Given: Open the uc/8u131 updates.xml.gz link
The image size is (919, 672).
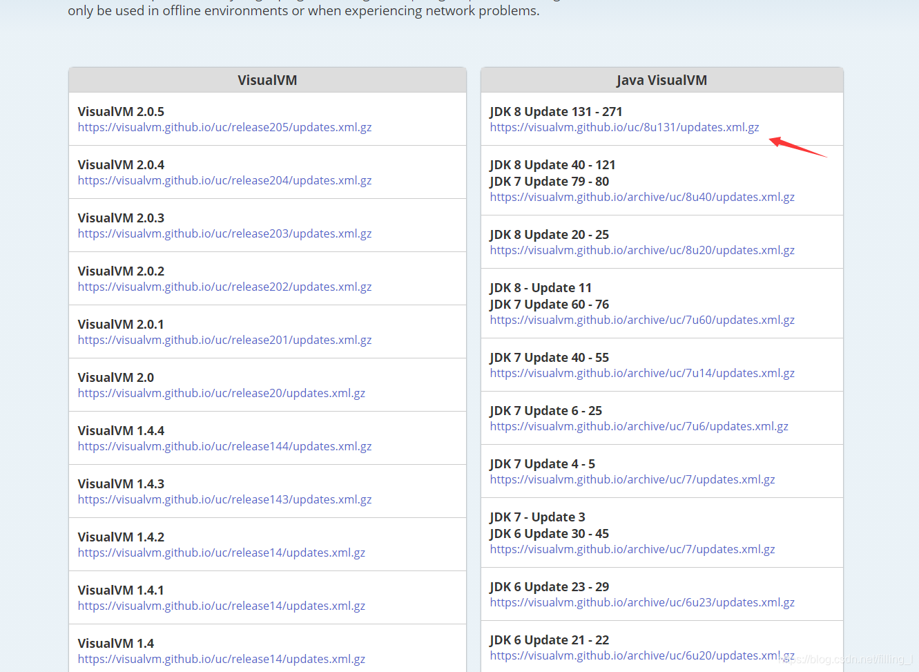Looking at the screenshot, I should [624, 127].
